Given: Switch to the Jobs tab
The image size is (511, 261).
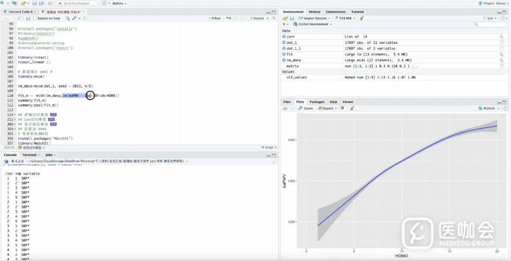Looking at the screenshot, I should [49, 155].
